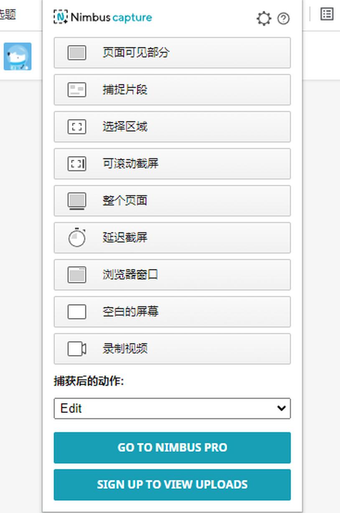Choose 页面可见部分 capture option

coord(172,53)
